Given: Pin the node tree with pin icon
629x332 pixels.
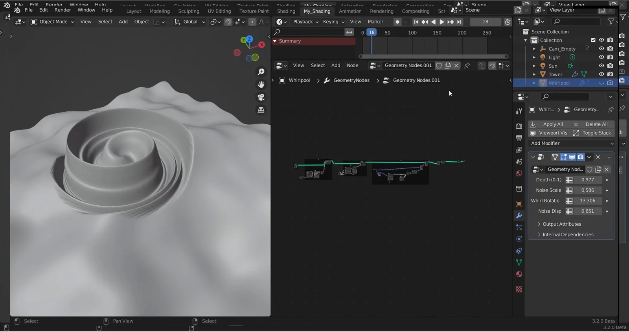Looking at the screenshot, I should pos(467,66).
